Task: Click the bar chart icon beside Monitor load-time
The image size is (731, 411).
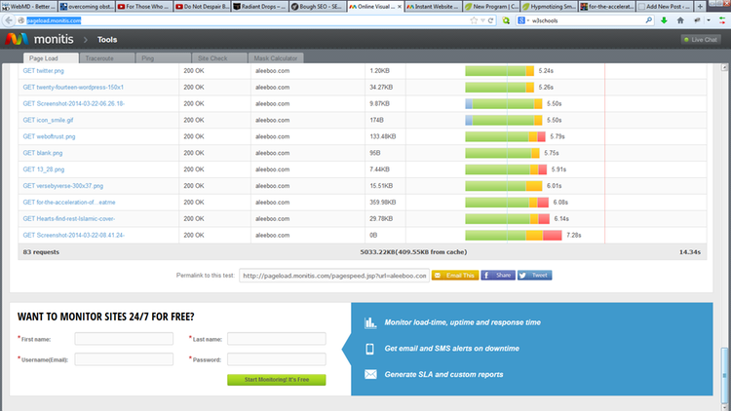Action: (x=370, y=322)
